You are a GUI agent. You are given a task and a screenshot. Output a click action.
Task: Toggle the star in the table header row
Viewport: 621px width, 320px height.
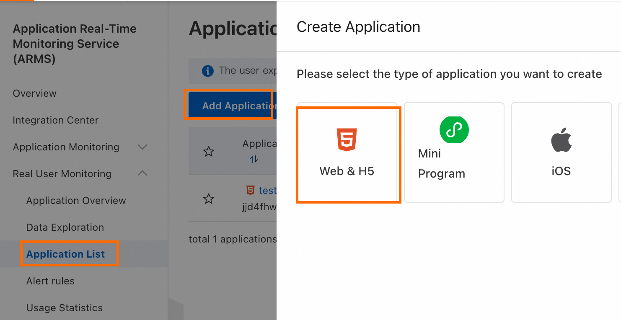tap(208, 152)
